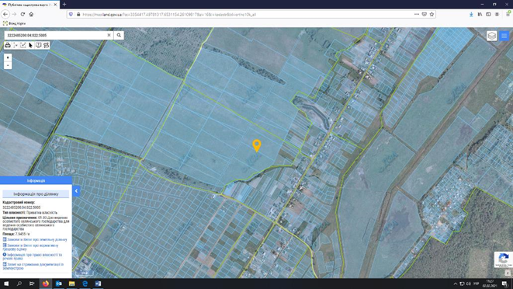Open Firefox from the Windows taskbar
Viewport: 513px width, 289px height.
coord(46,284)
